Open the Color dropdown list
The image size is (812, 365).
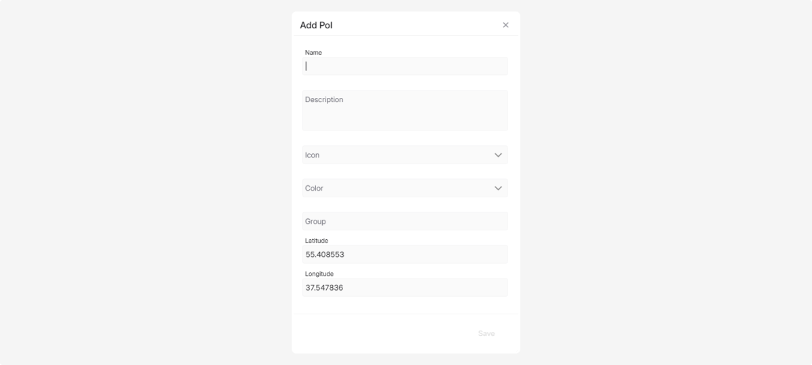click(x=405, y=188)
